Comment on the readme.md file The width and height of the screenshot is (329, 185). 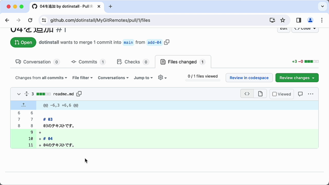tap(300, 94)
